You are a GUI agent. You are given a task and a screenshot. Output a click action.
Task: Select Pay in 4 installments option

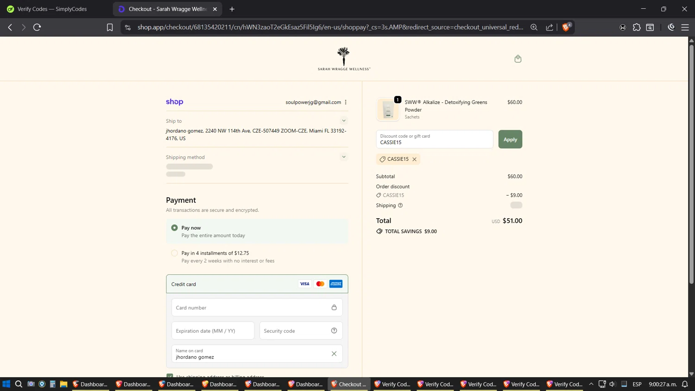174,253
